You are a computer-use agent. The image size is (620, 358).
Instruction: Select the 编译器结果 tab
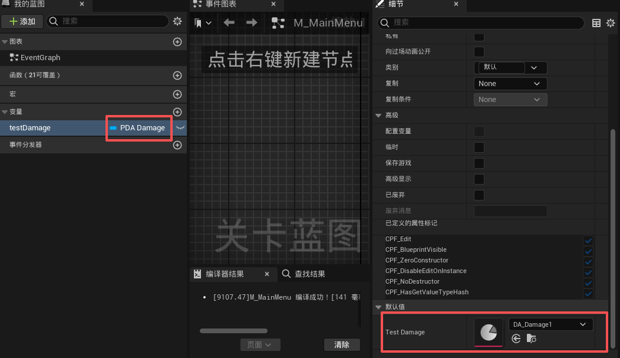tap(225, 274)
